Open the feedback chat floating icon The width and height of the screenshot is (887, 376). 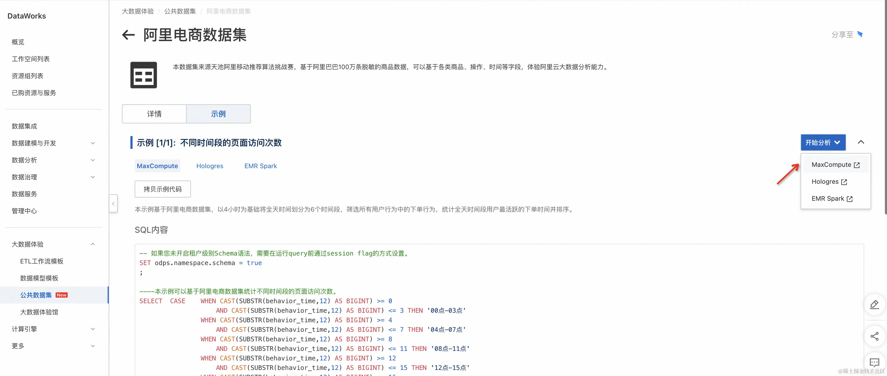pos(874,362)
